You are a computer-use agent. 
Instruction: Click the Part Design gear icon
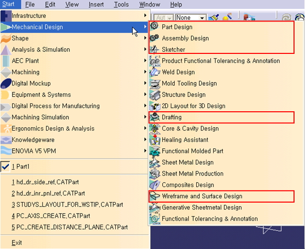click(155, 26)
